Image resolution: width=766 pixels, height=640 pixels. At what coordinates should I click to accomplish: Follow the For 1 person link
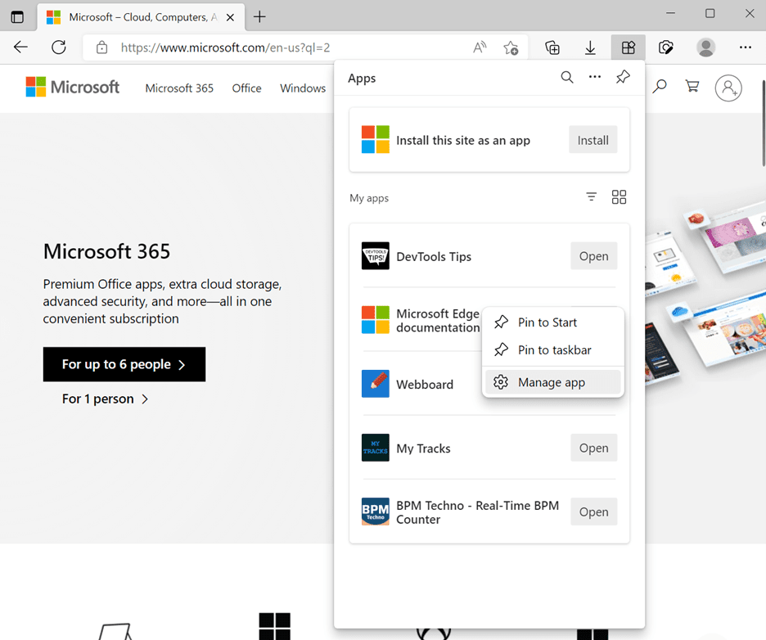[x=105, y=399]
